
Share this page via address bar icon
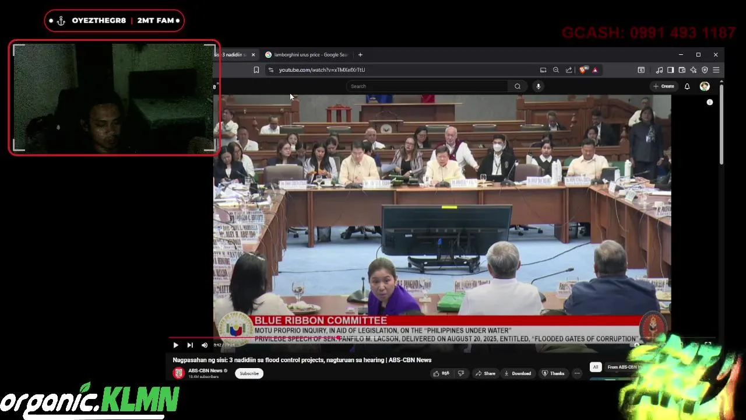[x=569, y=70]
